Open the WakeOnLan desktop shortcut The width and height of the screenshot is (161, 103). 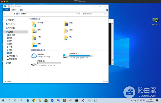click(155, 21)
